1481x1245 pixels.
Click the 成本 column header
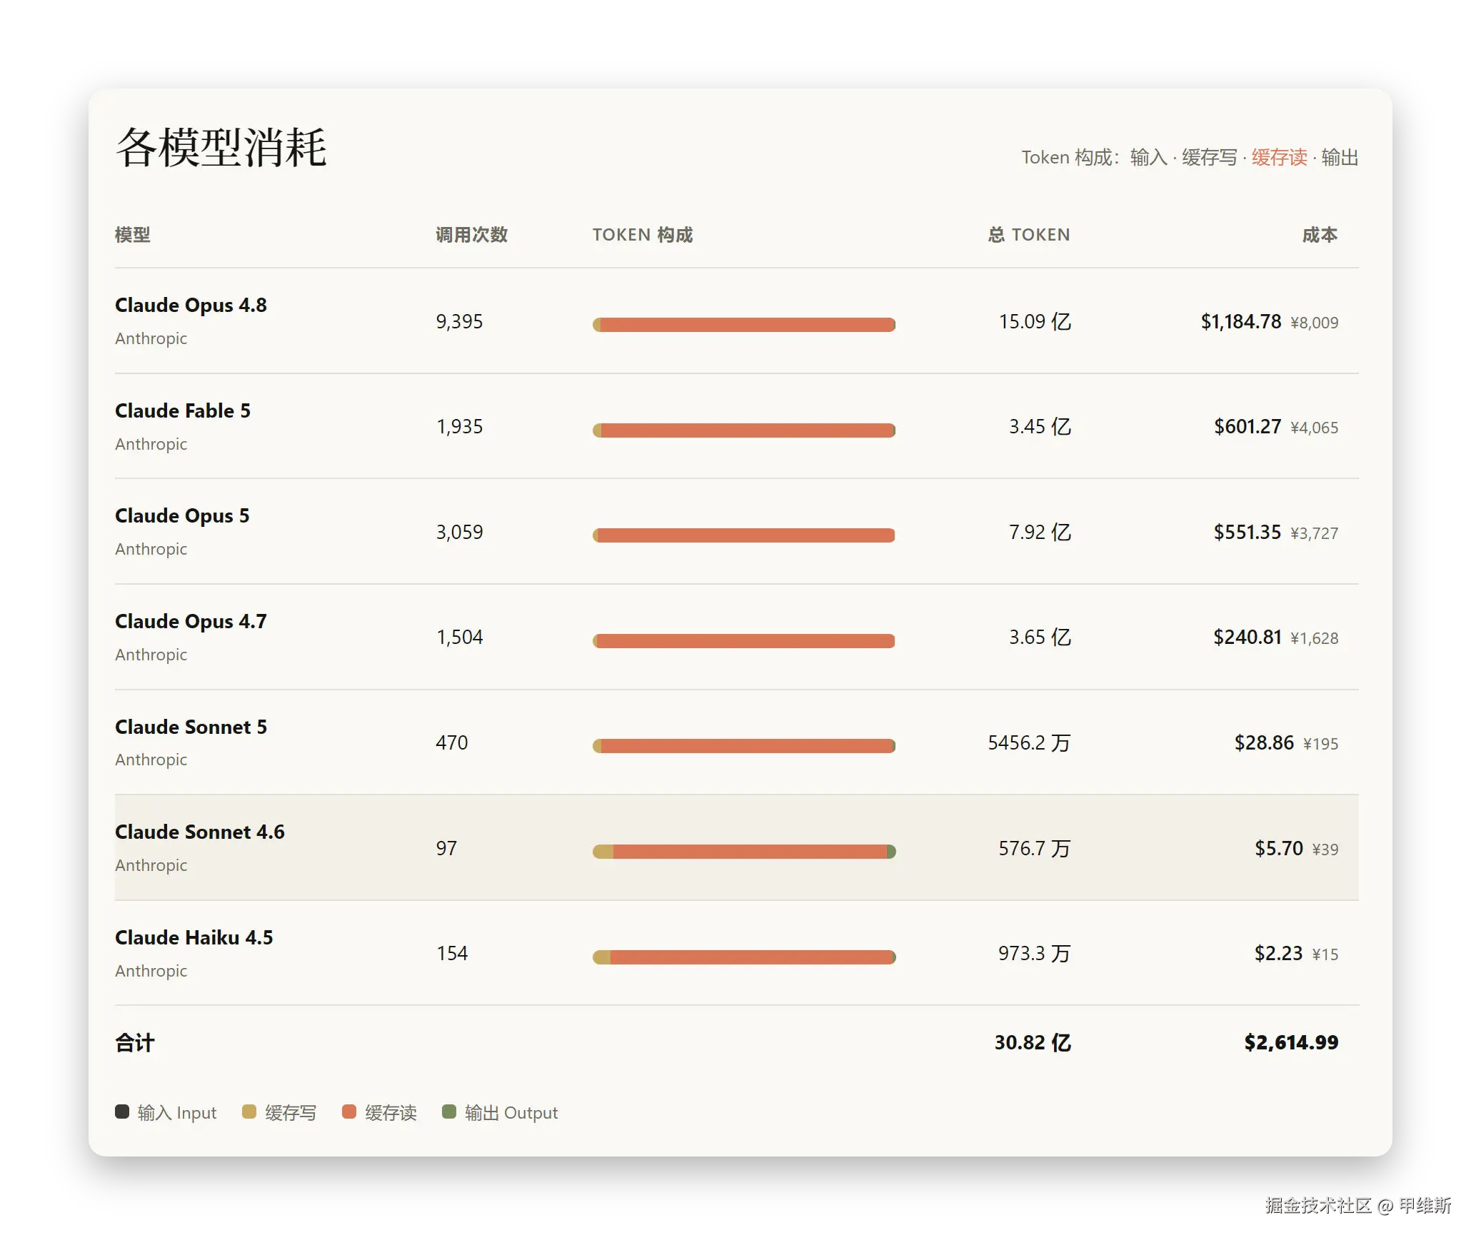pos(1320,235)
